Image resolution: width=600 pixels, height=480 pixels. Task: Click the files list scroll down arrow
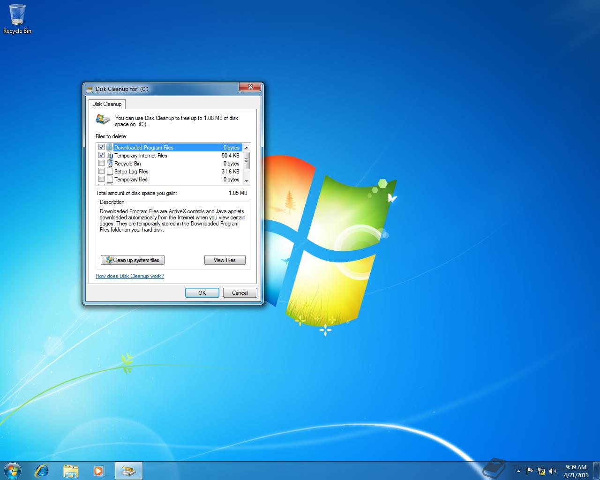tap(247, 181)
